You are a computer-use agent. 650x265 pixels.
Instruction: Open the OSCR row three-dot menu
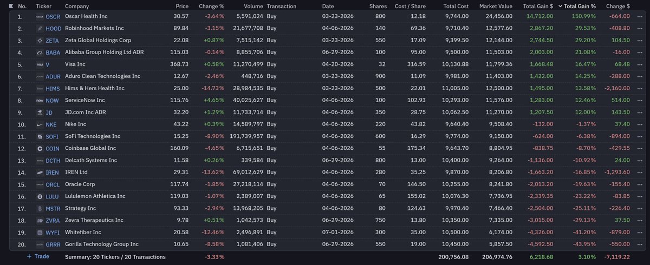[641, 16]
